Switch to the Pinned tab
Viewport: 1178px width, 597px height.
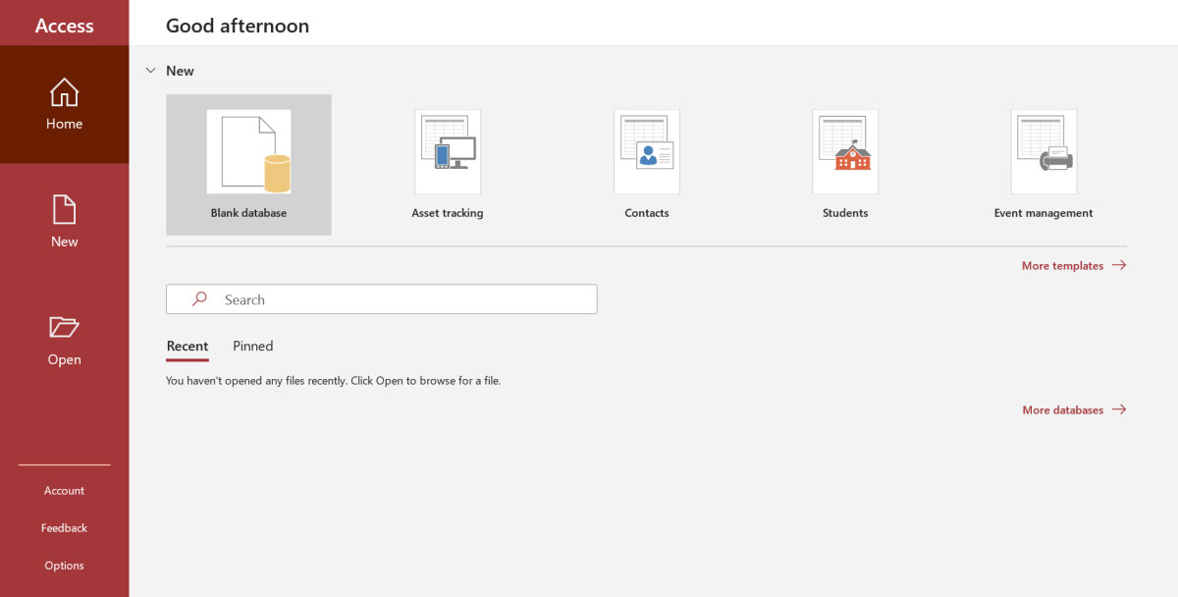point(252,346)
